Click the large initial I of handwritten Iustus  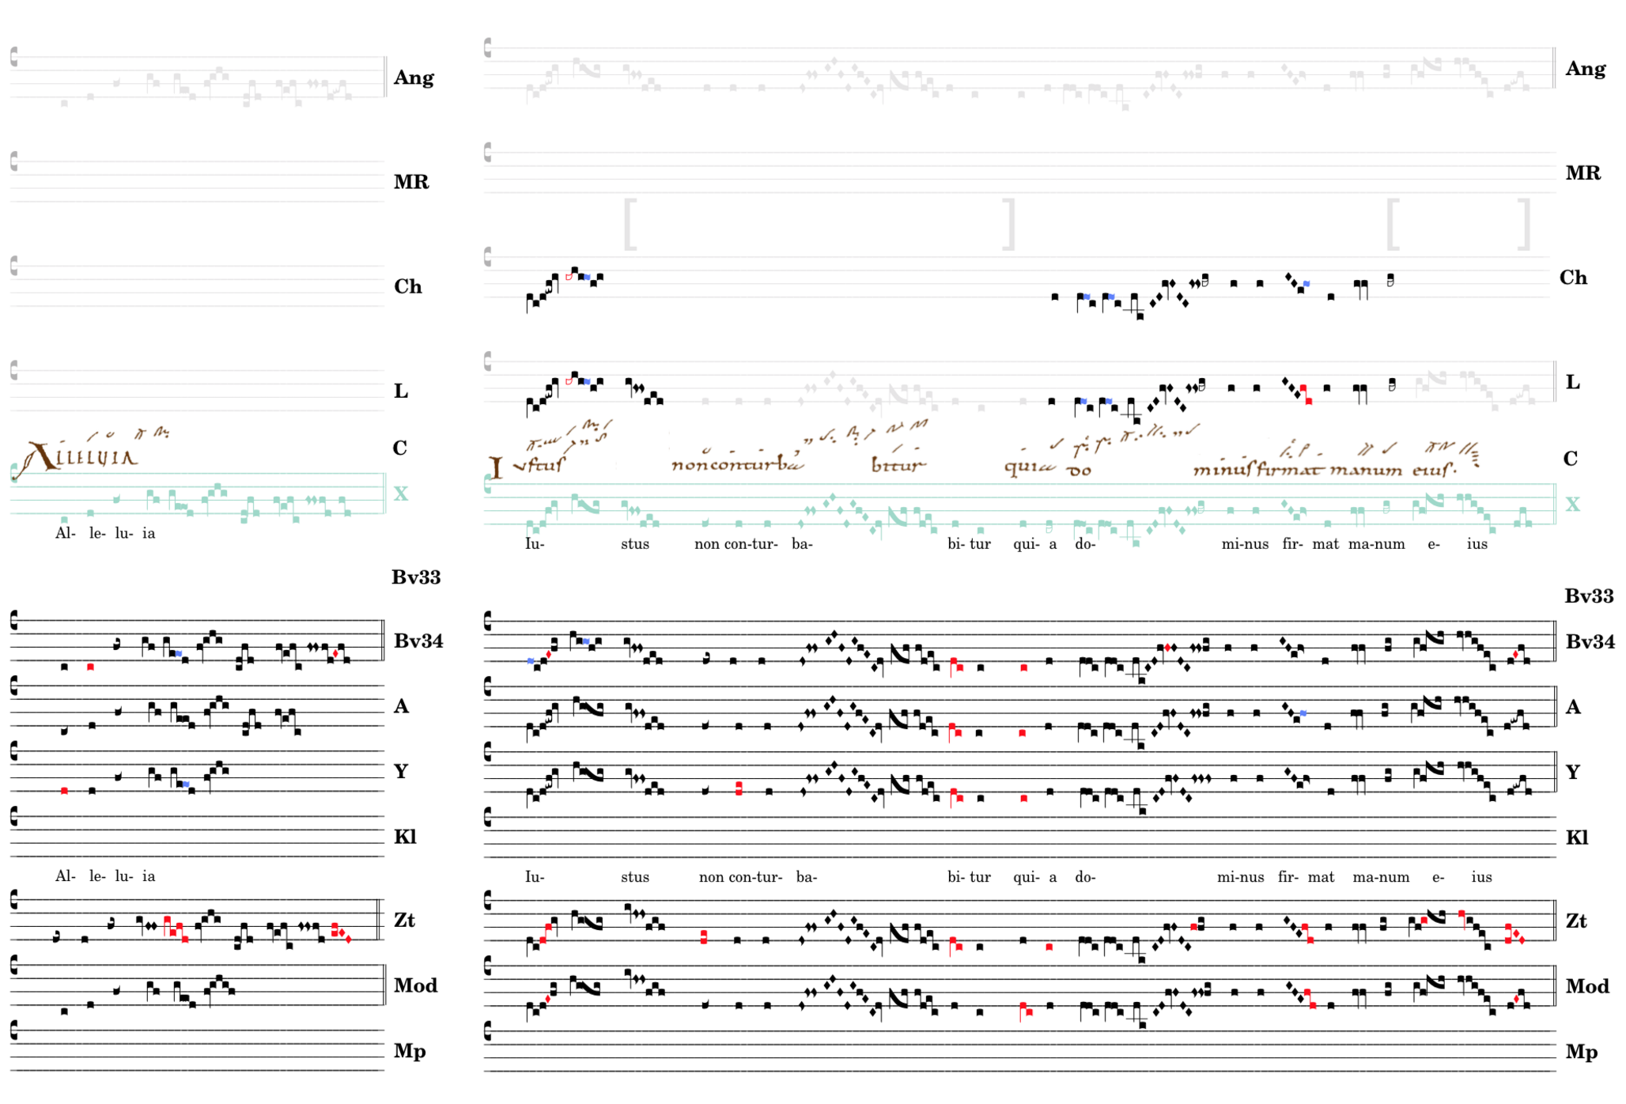coord(496,468)
